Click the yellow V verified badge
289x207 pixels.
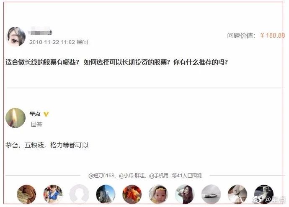46,114
